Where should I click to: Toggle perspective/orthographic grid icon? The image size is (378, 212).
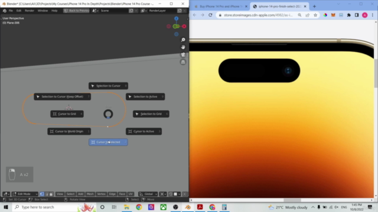point(183,62)
